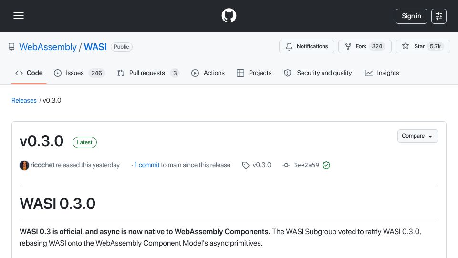
Task: Click the repository book icon
Action: [x=11, y=47]
